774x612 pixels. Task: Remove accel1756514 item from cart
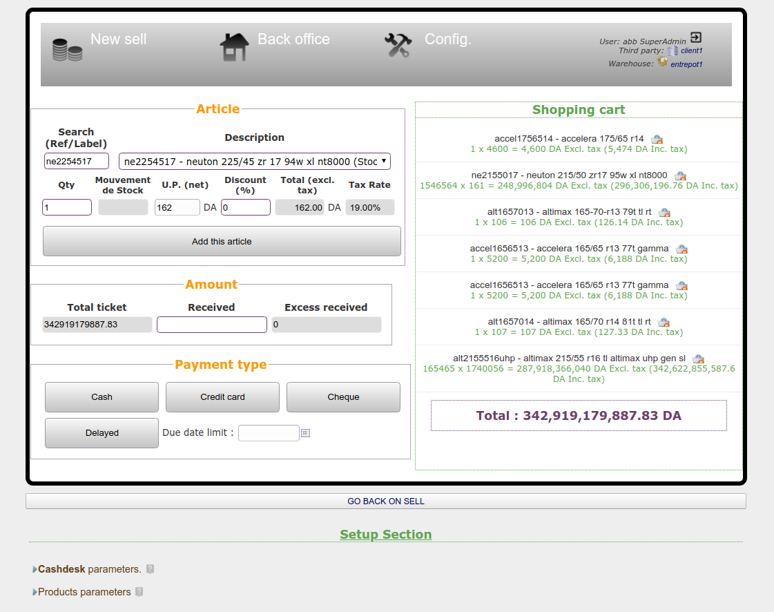coord(657,139)
